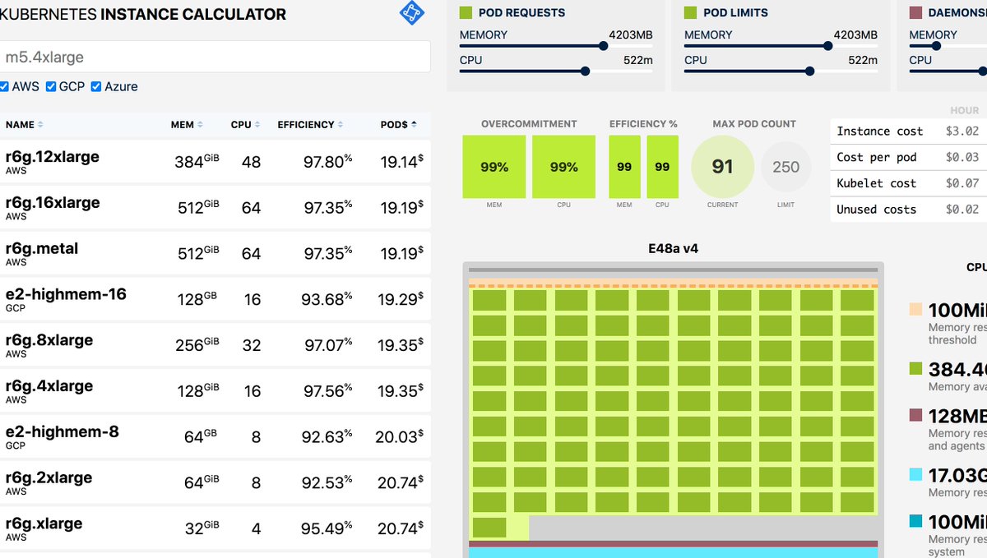This screenshot has height=558, width=987.
Task: Click the green POD REQUESTS color square
Action: pos(466,13)
